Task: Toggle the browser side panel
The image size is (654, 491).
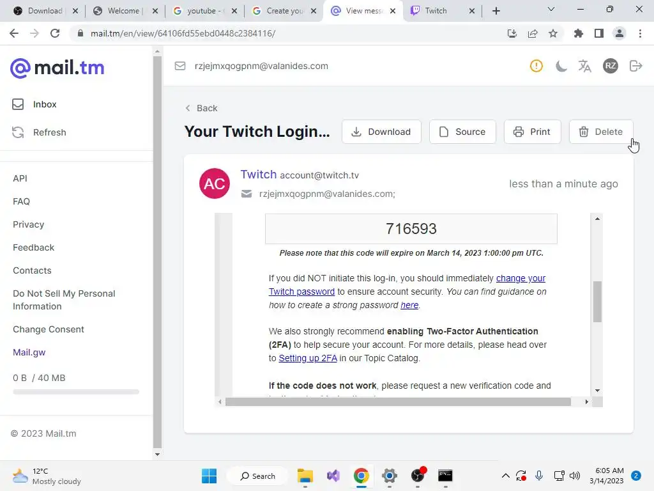Action: pos(599,33)
